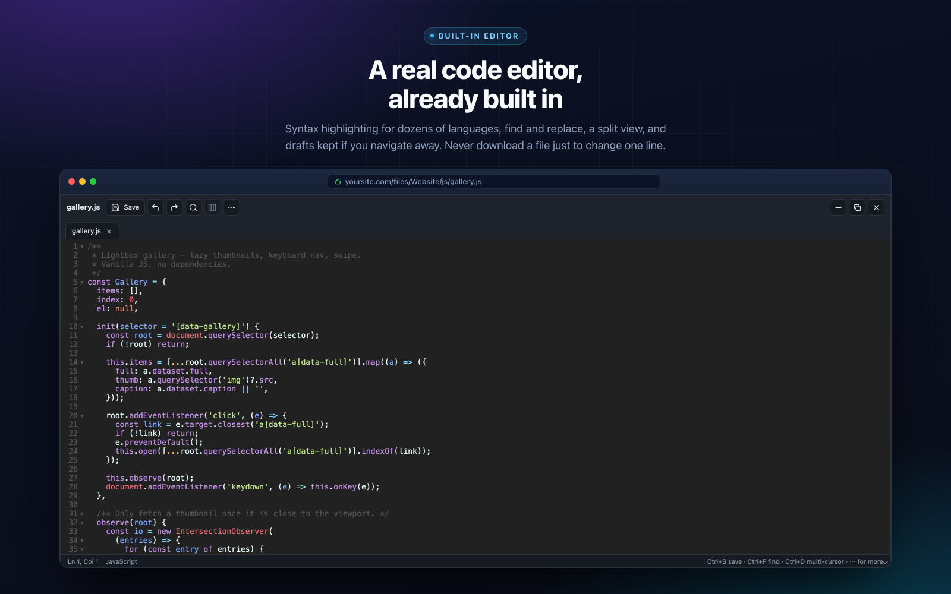Pop out the editor into a new window

(857, 207)
